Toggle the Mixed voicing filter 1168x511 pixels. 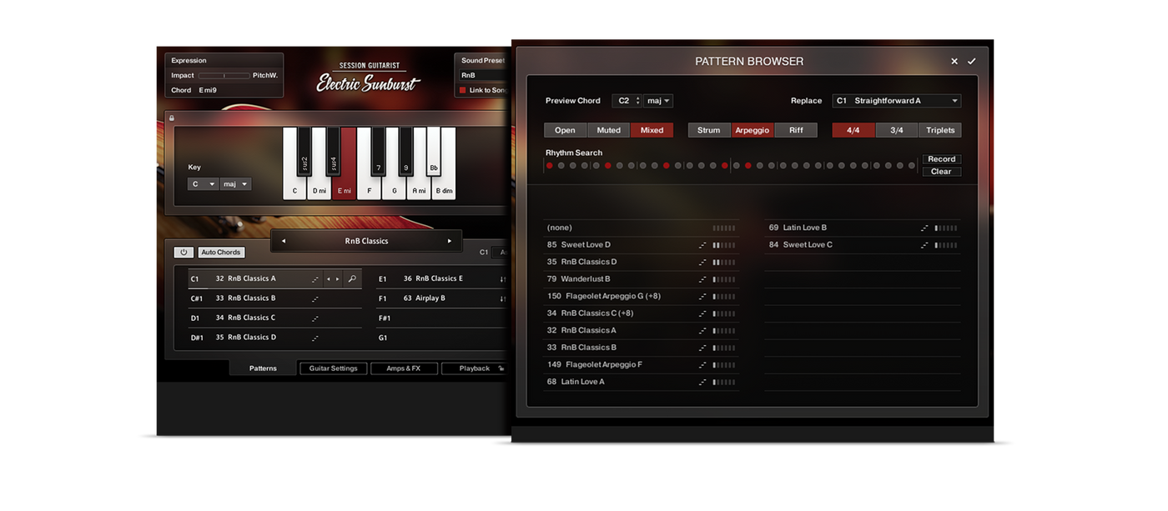(x=652, y=130)
